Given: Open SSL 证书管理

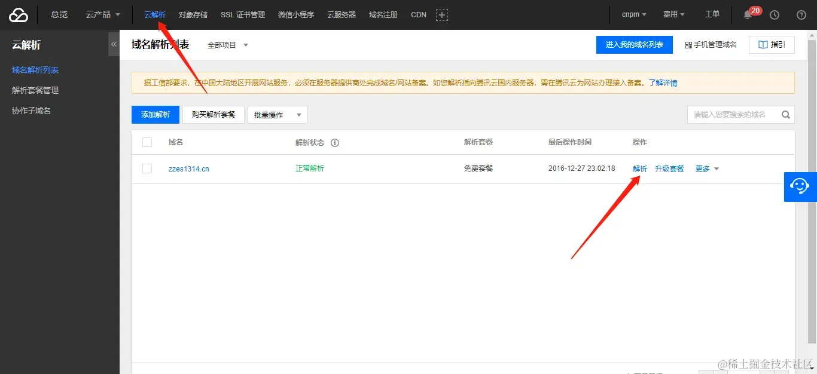Looking at the screenshot, I should tap(243, 14).
